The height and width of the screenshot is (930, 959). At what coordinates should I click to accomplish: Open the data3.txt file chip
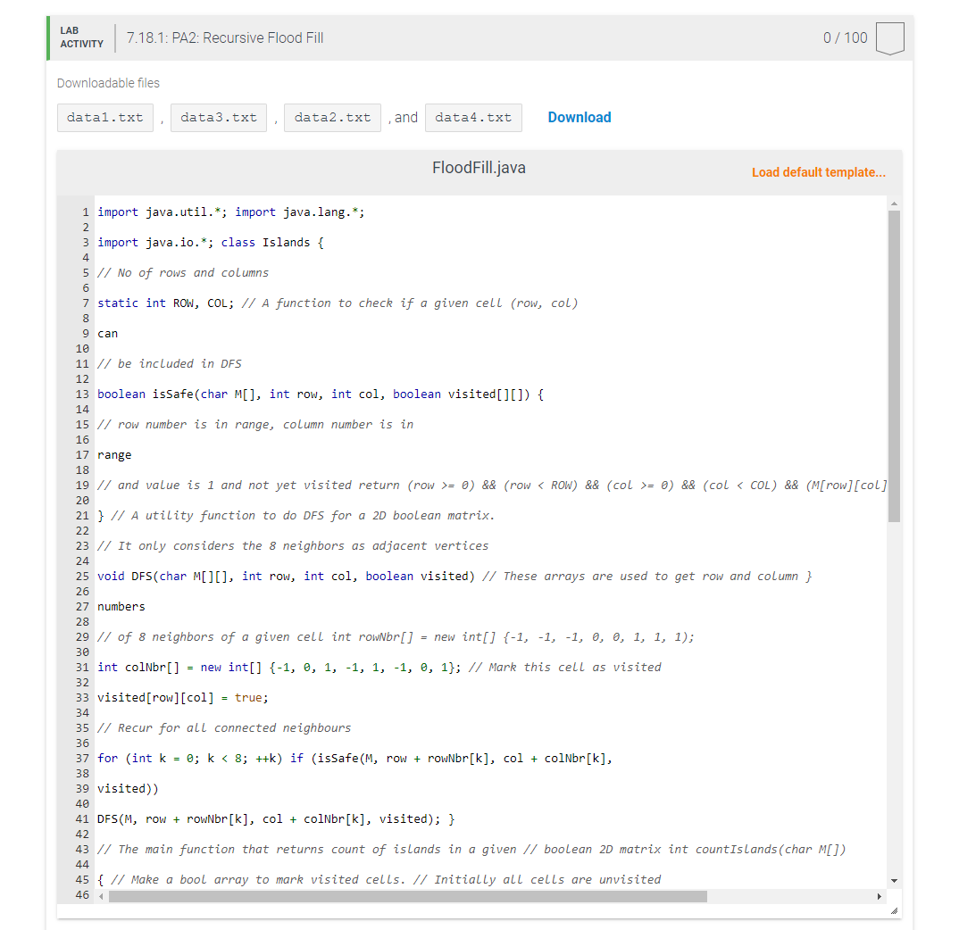tap(219, 118)
